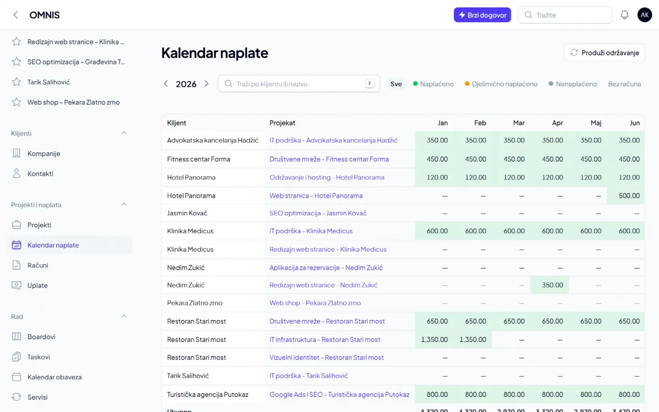Open notifications bell

click(624, 15)
